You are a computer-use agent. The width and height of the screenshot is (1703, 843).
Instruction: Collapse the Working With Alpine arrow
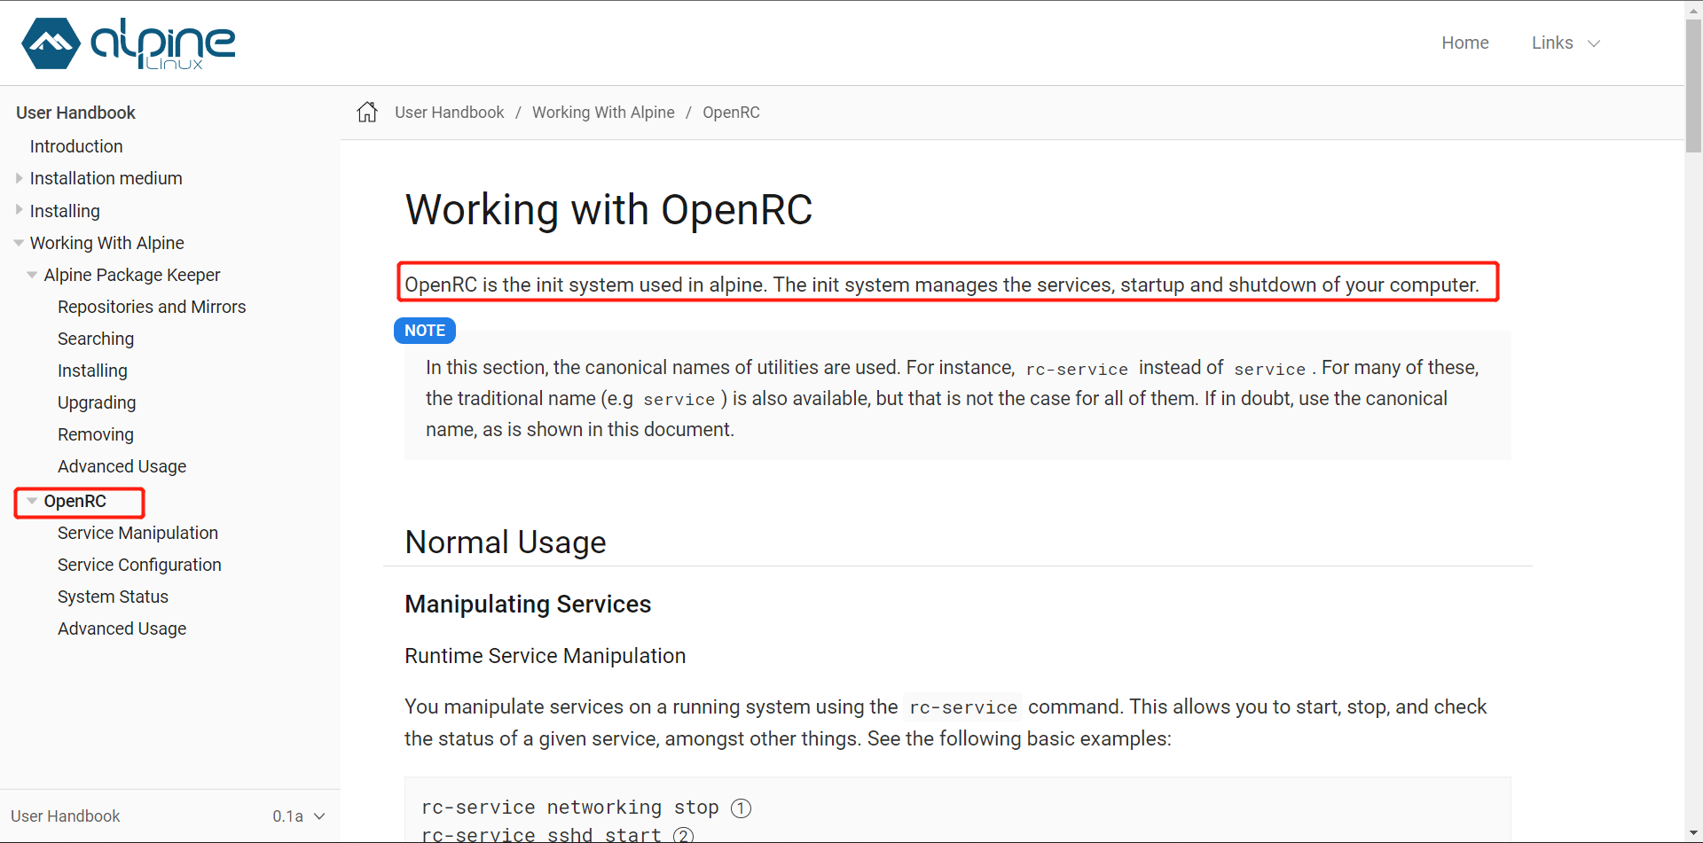pos(19,243)
